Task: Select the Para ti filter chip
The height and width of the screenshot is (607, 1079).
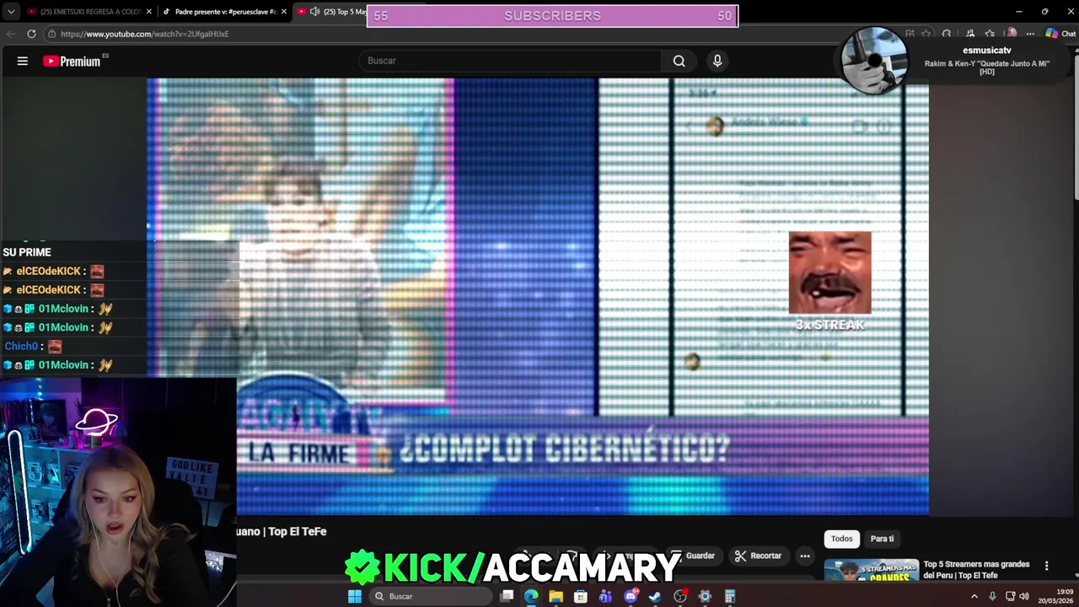Action: pos(882,539)
